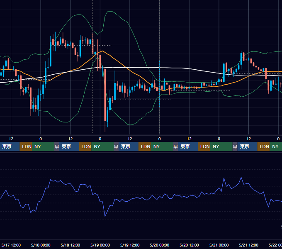
Task: Click the 5/19 00:00 date label
Action: point(100,245)
